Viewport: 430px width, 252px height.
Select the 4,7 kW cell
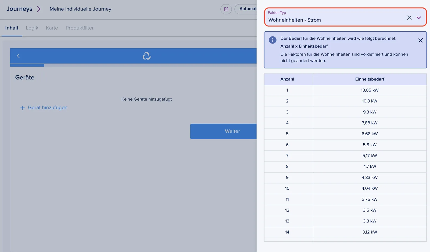coord(370,167)
